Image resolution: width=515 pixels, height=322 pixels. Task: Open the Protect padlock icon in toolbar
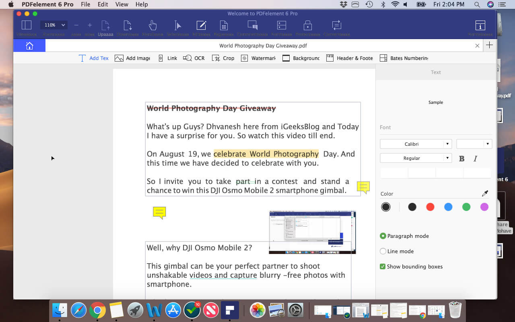tap(307, 25)
